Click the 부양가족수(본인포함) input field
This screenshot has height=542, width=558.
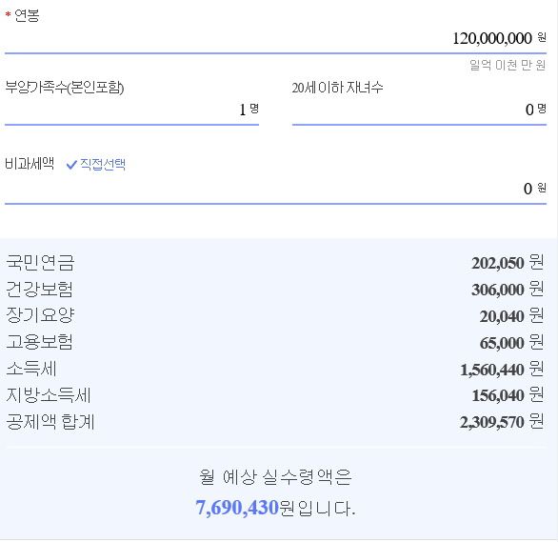click(131, 110)
